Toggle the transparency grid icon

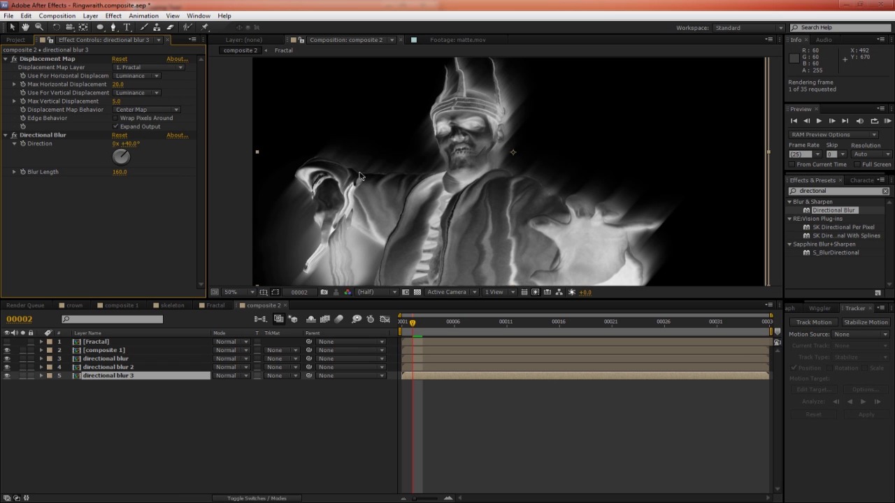coord(417,292)
